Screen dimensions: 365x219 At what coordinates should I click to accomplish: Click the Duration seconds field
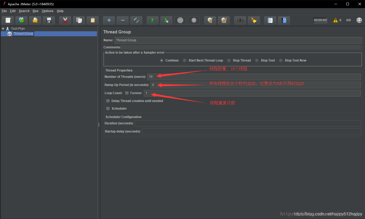[x=248, y=123]
